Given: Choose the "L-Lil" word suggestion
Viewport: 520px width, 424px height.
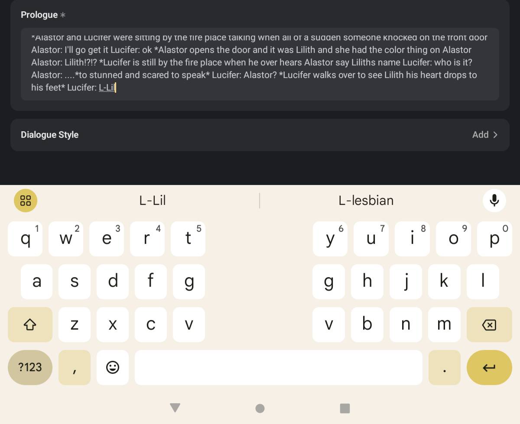Looking at the screenshot, I should click(x=153, y=201).
